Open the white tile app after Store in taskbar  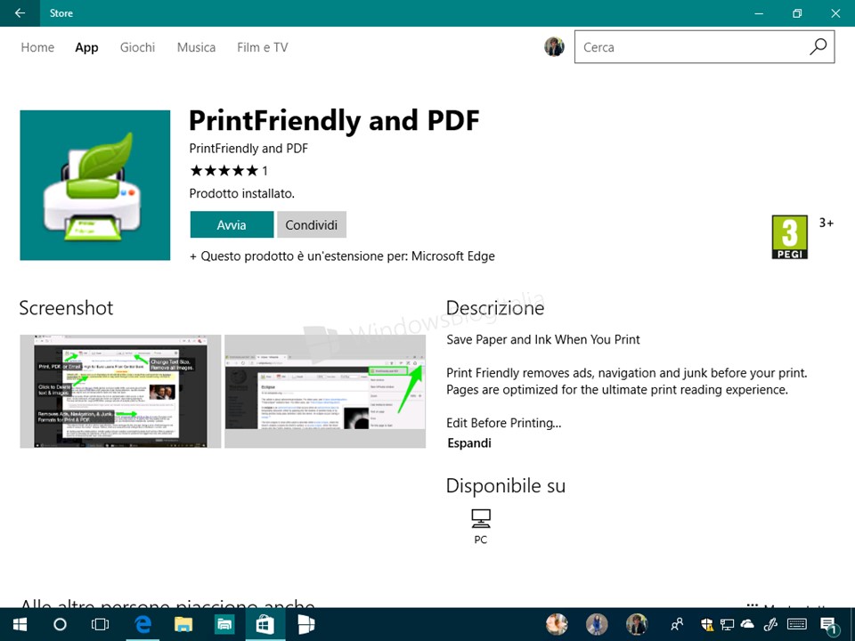[305, 625]
